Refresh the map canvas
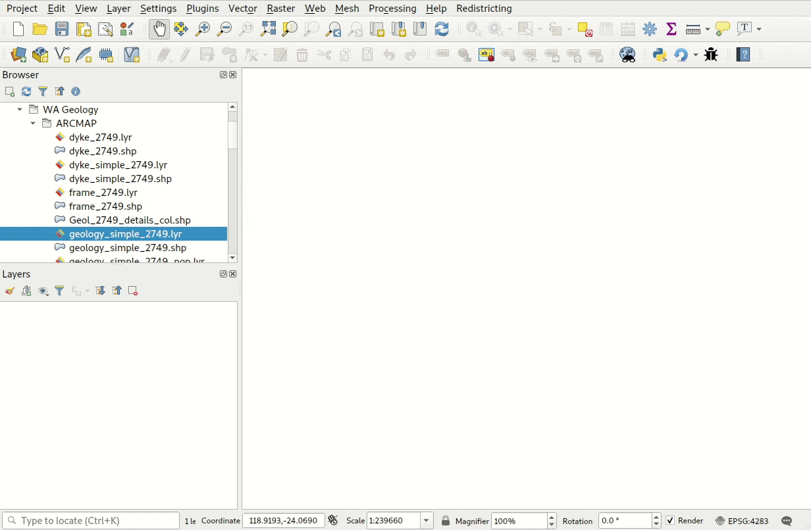The image size is (811, 530). pyautogui.click(x=442, y=29)
